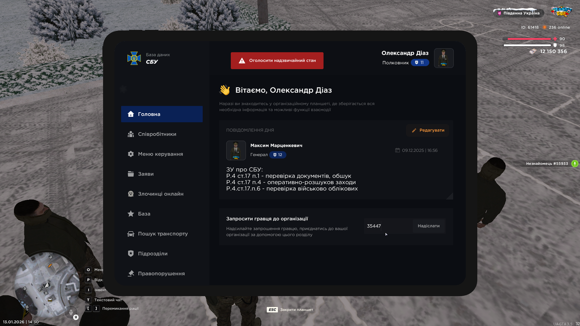Viewport: 580px width, 326px height.
Task: Click the Максим Марценкевич name text
Action: point(276,146)
